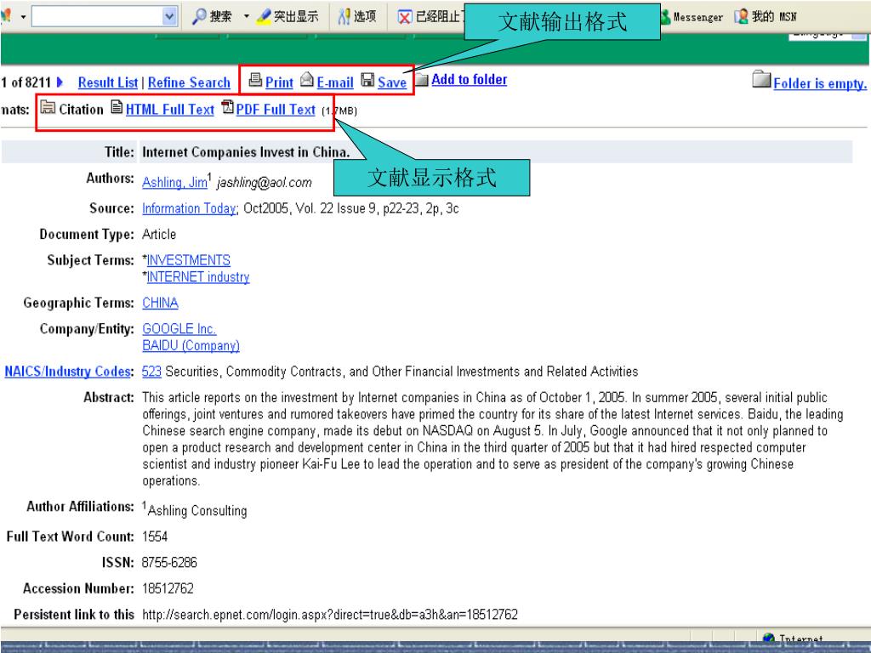871x653 pixels.
Task: Click the highlight toolbar button label
Action: (x=296, y=17)
